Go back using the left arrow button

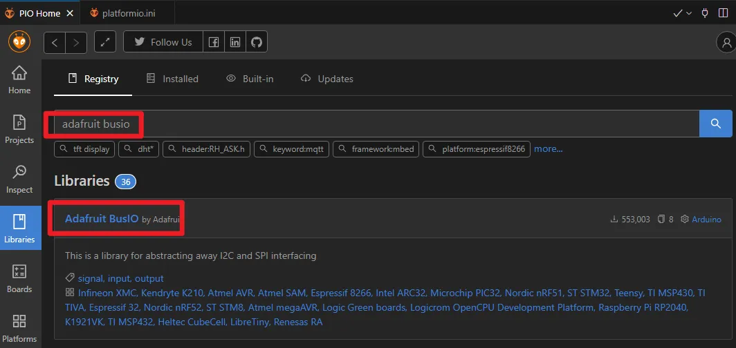click(55, 43)
